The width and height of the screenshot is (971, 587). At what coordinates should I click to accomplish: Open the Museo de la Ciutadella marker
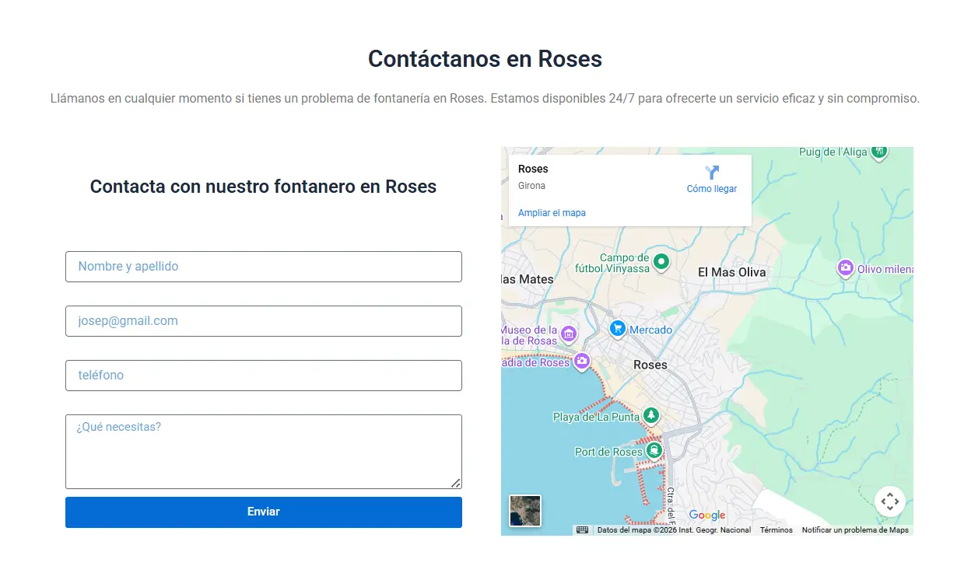click(569, 334)
